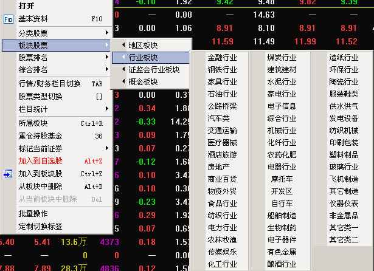Choose 公路桥梁 sector
This screenshot has width=374, height=271.
click(x=222, y=106)
